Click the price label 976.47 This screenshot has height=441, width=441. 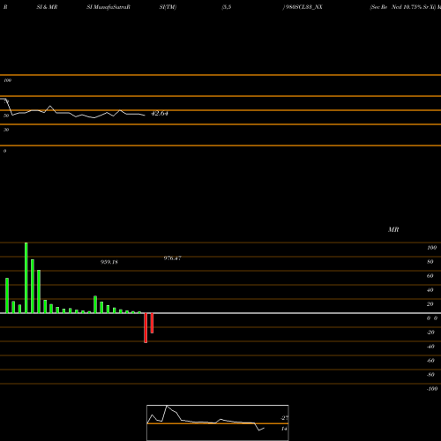tap(172, 258)
